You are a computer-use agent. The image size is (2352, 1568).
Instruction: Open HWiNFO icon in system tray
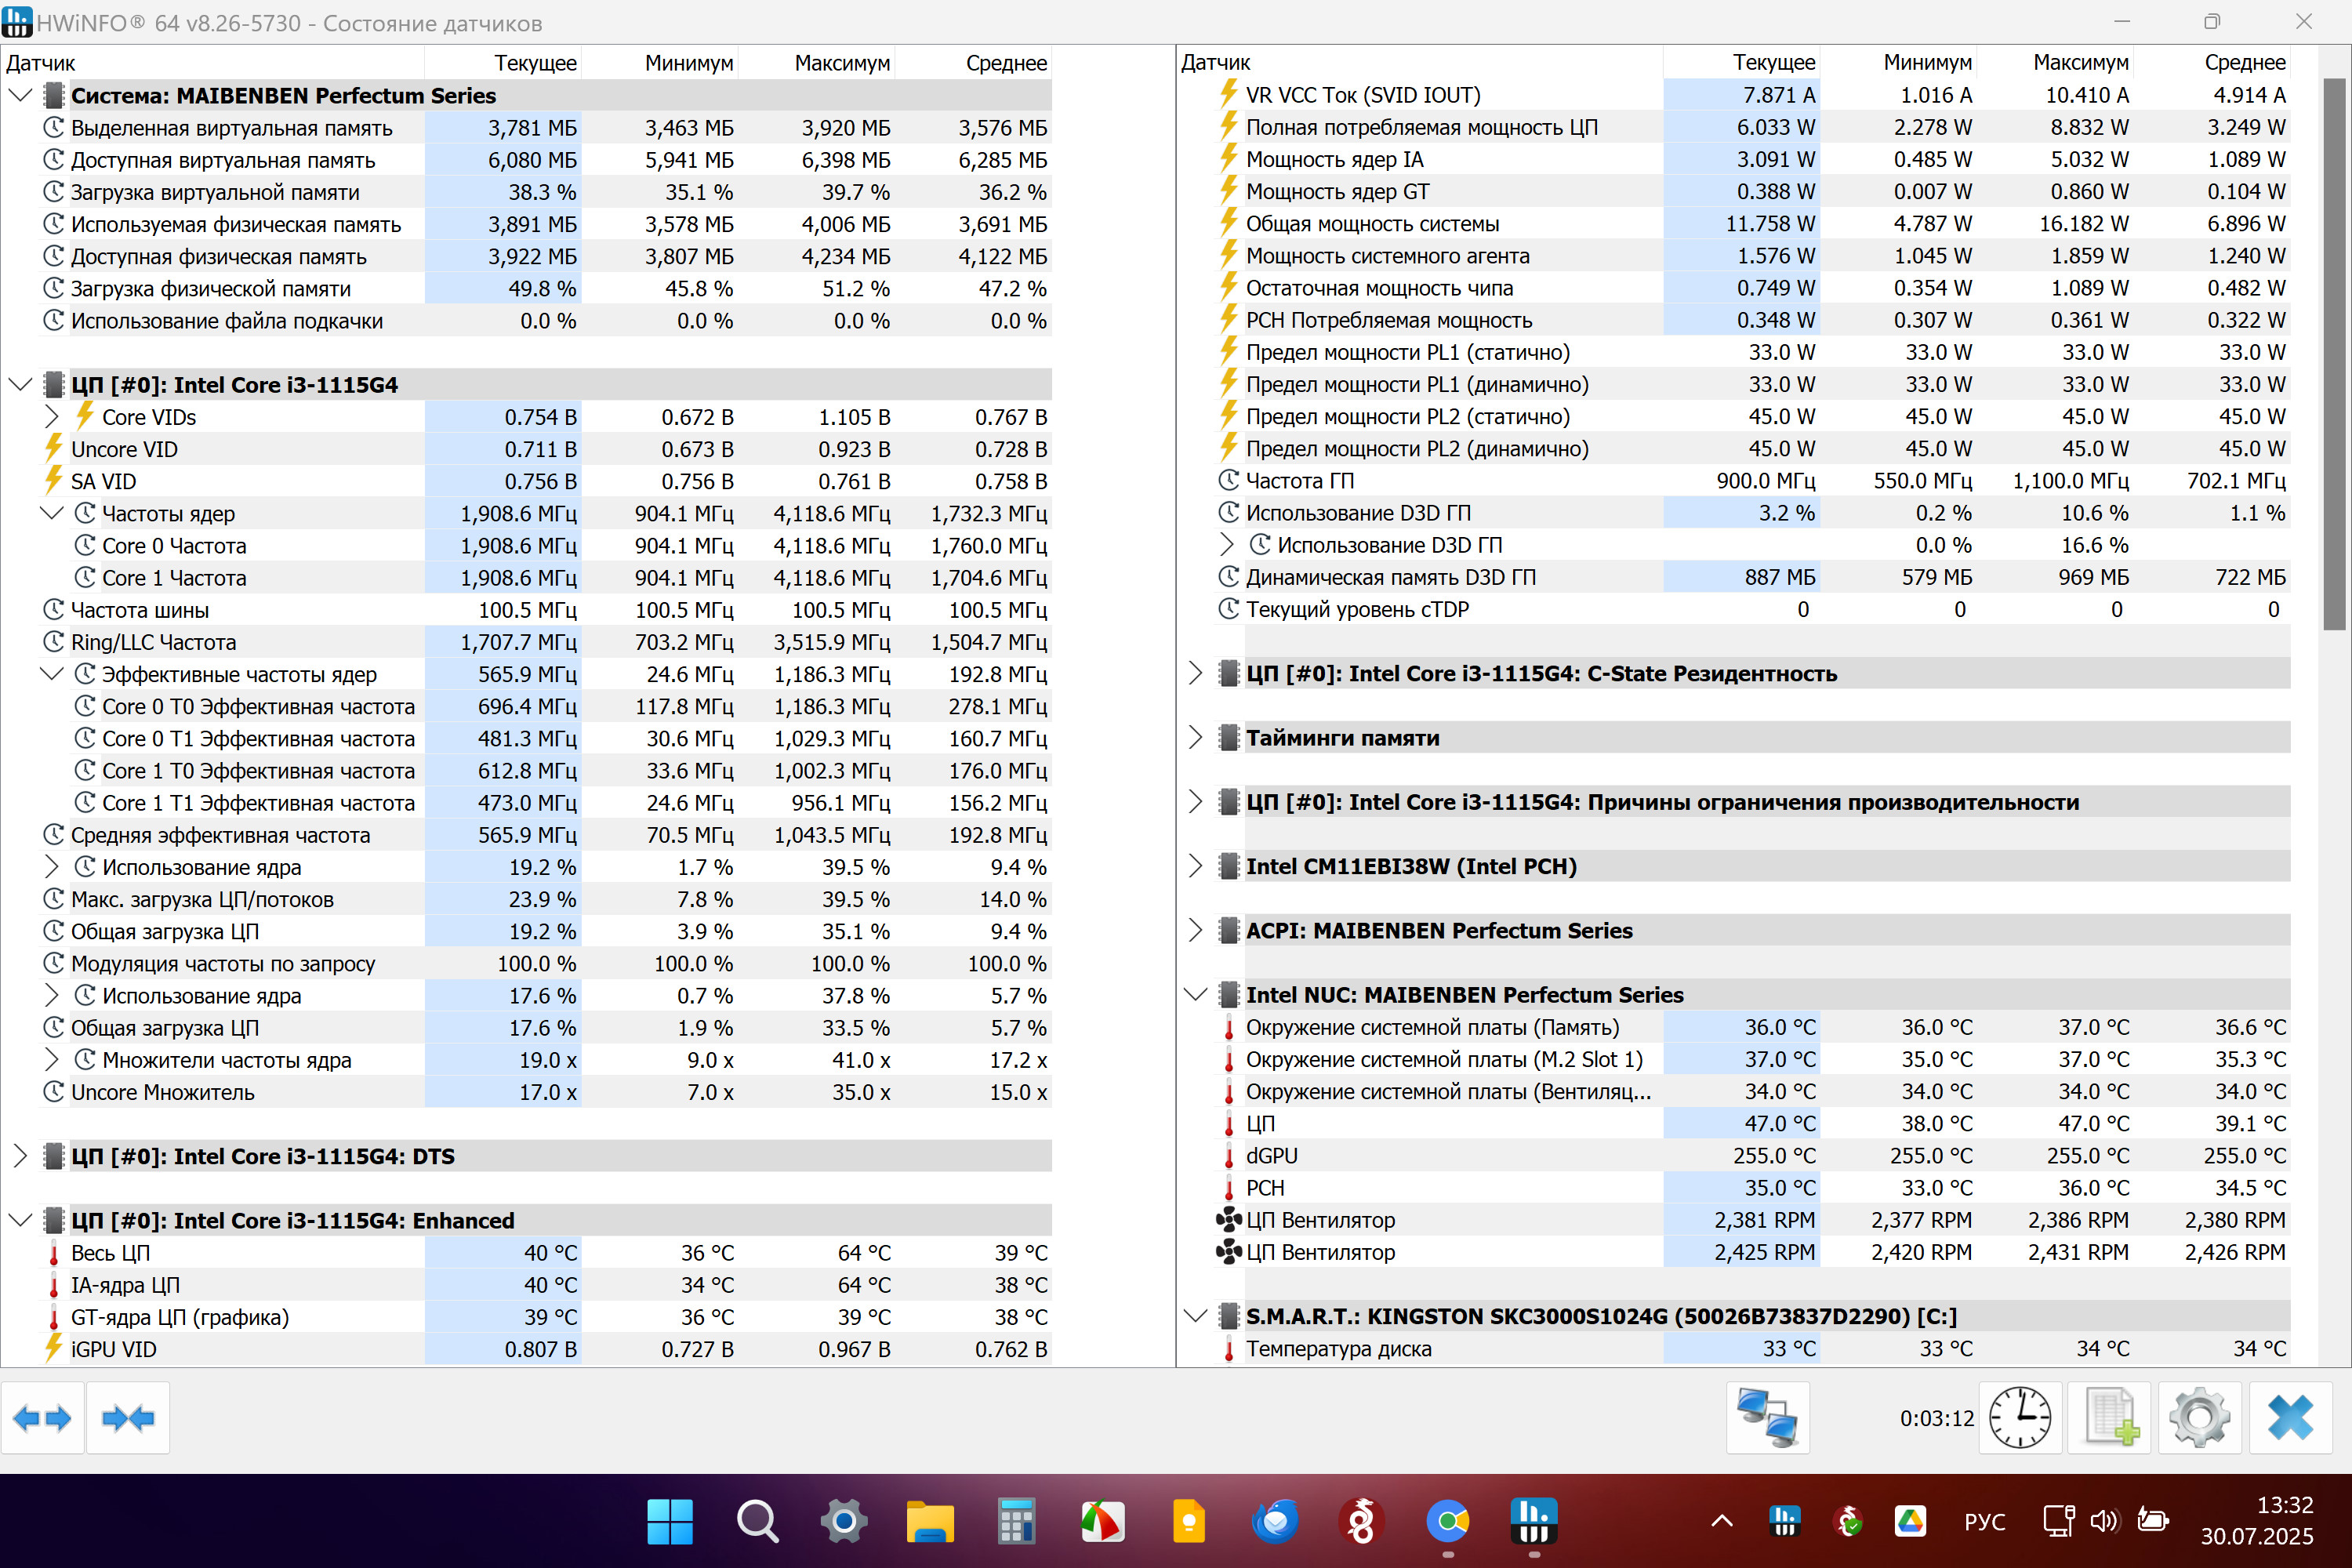tap(1784, 1521)
